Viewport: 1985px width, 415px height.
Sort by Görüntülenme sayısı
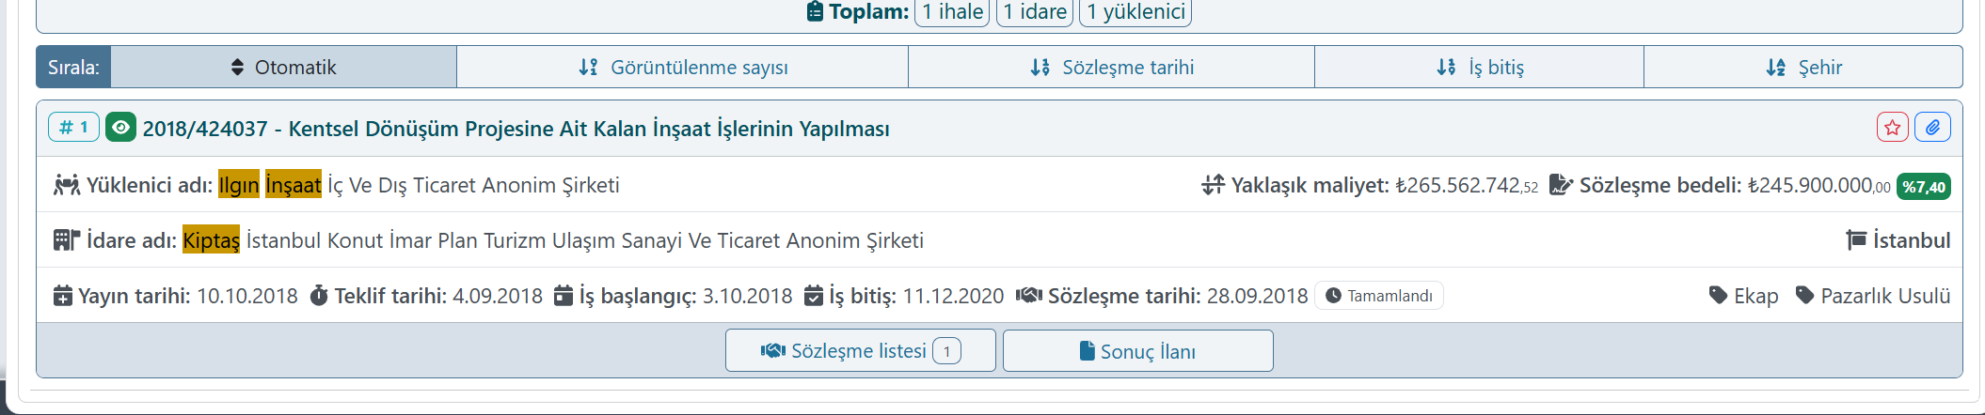pos(682,68)
